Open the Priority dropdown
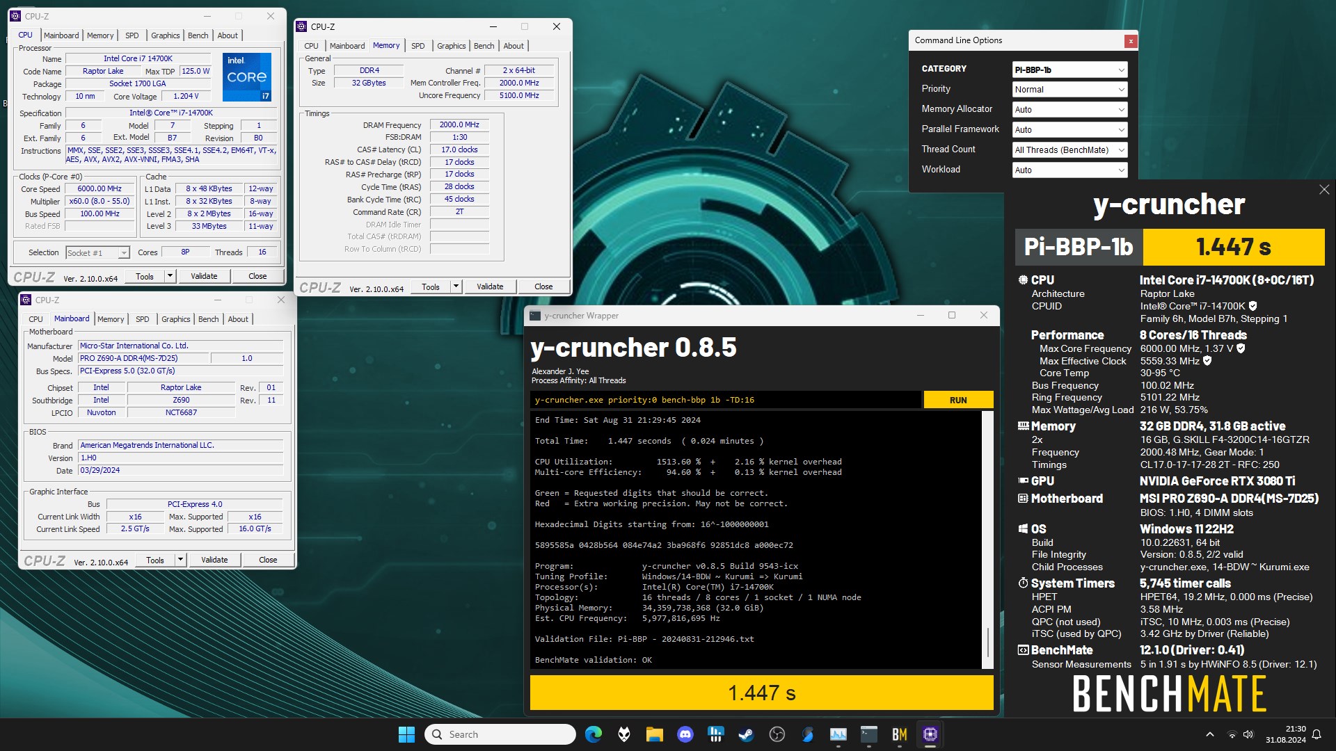 pyautogui.click(x=1069, y=90)
